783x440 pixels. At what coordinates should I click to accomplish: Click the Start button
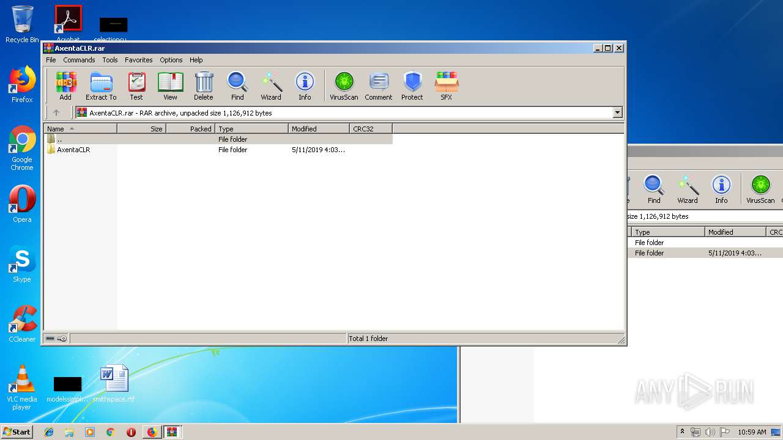point(17,432)
